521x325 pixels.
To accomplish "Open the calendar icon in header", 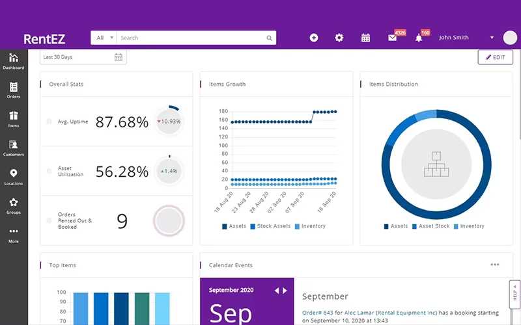I will coord(365,38).
